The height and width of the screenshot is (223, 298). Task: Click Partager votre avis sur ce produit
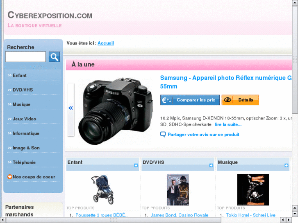pyautogui.click(x=203, y=135)
